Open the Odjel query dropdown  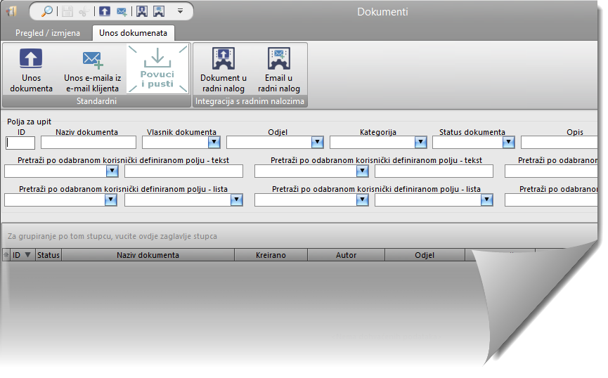(x=317, y=143)
